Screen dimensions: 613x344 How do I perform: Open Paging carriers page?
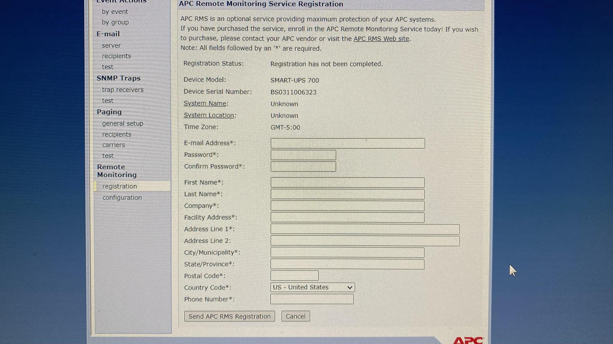(113, 145)
